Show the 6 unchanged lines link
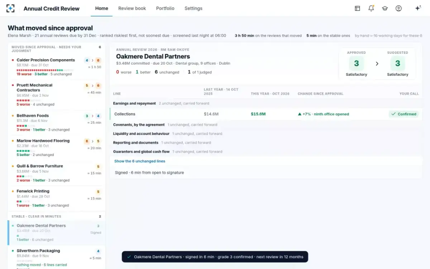Screen dimensions: 430x269 tap(140, 161)
